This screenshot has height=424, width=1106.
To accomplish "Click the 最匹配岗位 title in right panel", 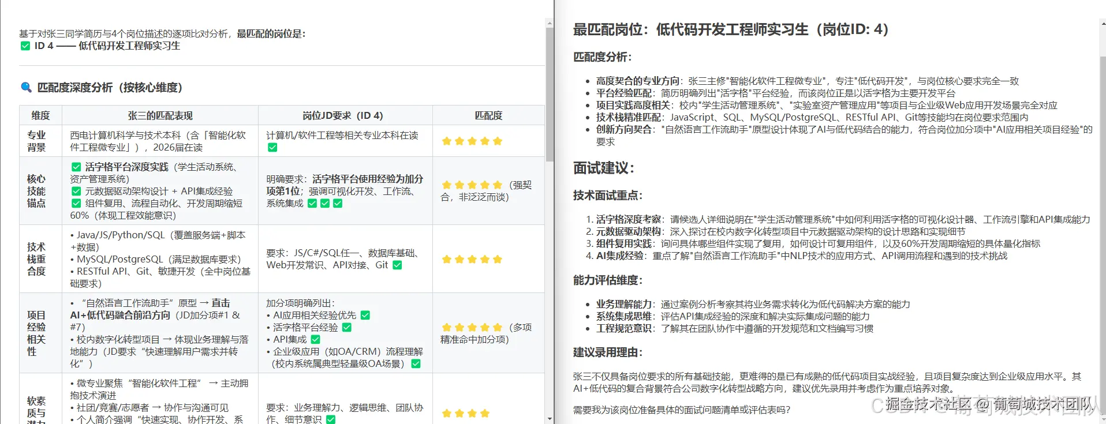I will pos(731,29).
